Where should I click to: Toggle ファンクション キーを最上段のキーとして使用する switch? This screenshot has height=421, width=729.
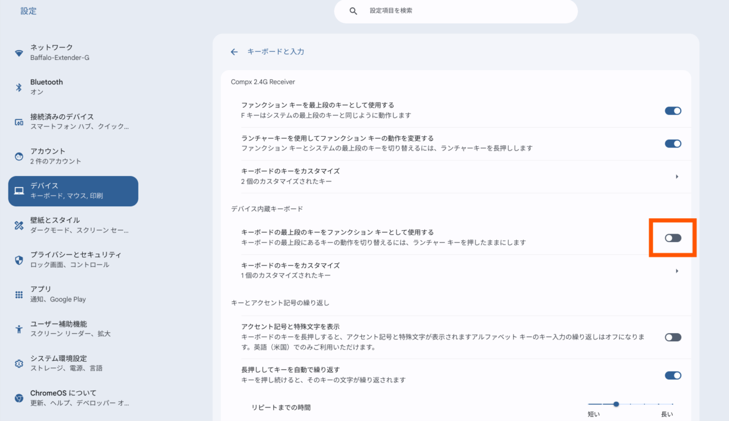[673, 111]
